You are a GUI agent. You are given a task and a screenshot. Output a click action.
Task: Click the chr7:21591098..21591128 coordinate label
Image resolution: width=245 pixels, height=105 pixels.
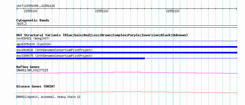36,6
